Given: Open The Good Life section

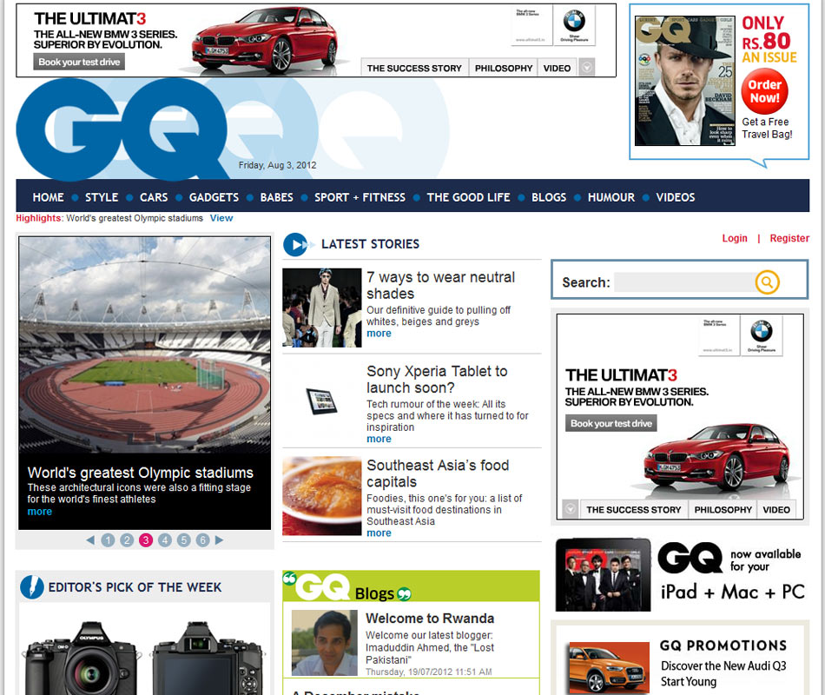Looking at the screenshot, I should point(468,197).
